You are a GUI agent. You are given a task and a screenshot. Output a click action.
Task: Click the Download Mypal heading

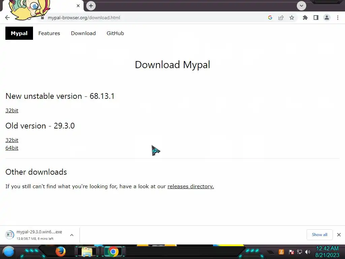click(x=172, y=65)
